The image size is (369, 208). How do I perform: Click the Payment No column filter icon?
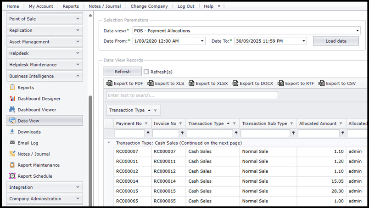click(146, 124)
